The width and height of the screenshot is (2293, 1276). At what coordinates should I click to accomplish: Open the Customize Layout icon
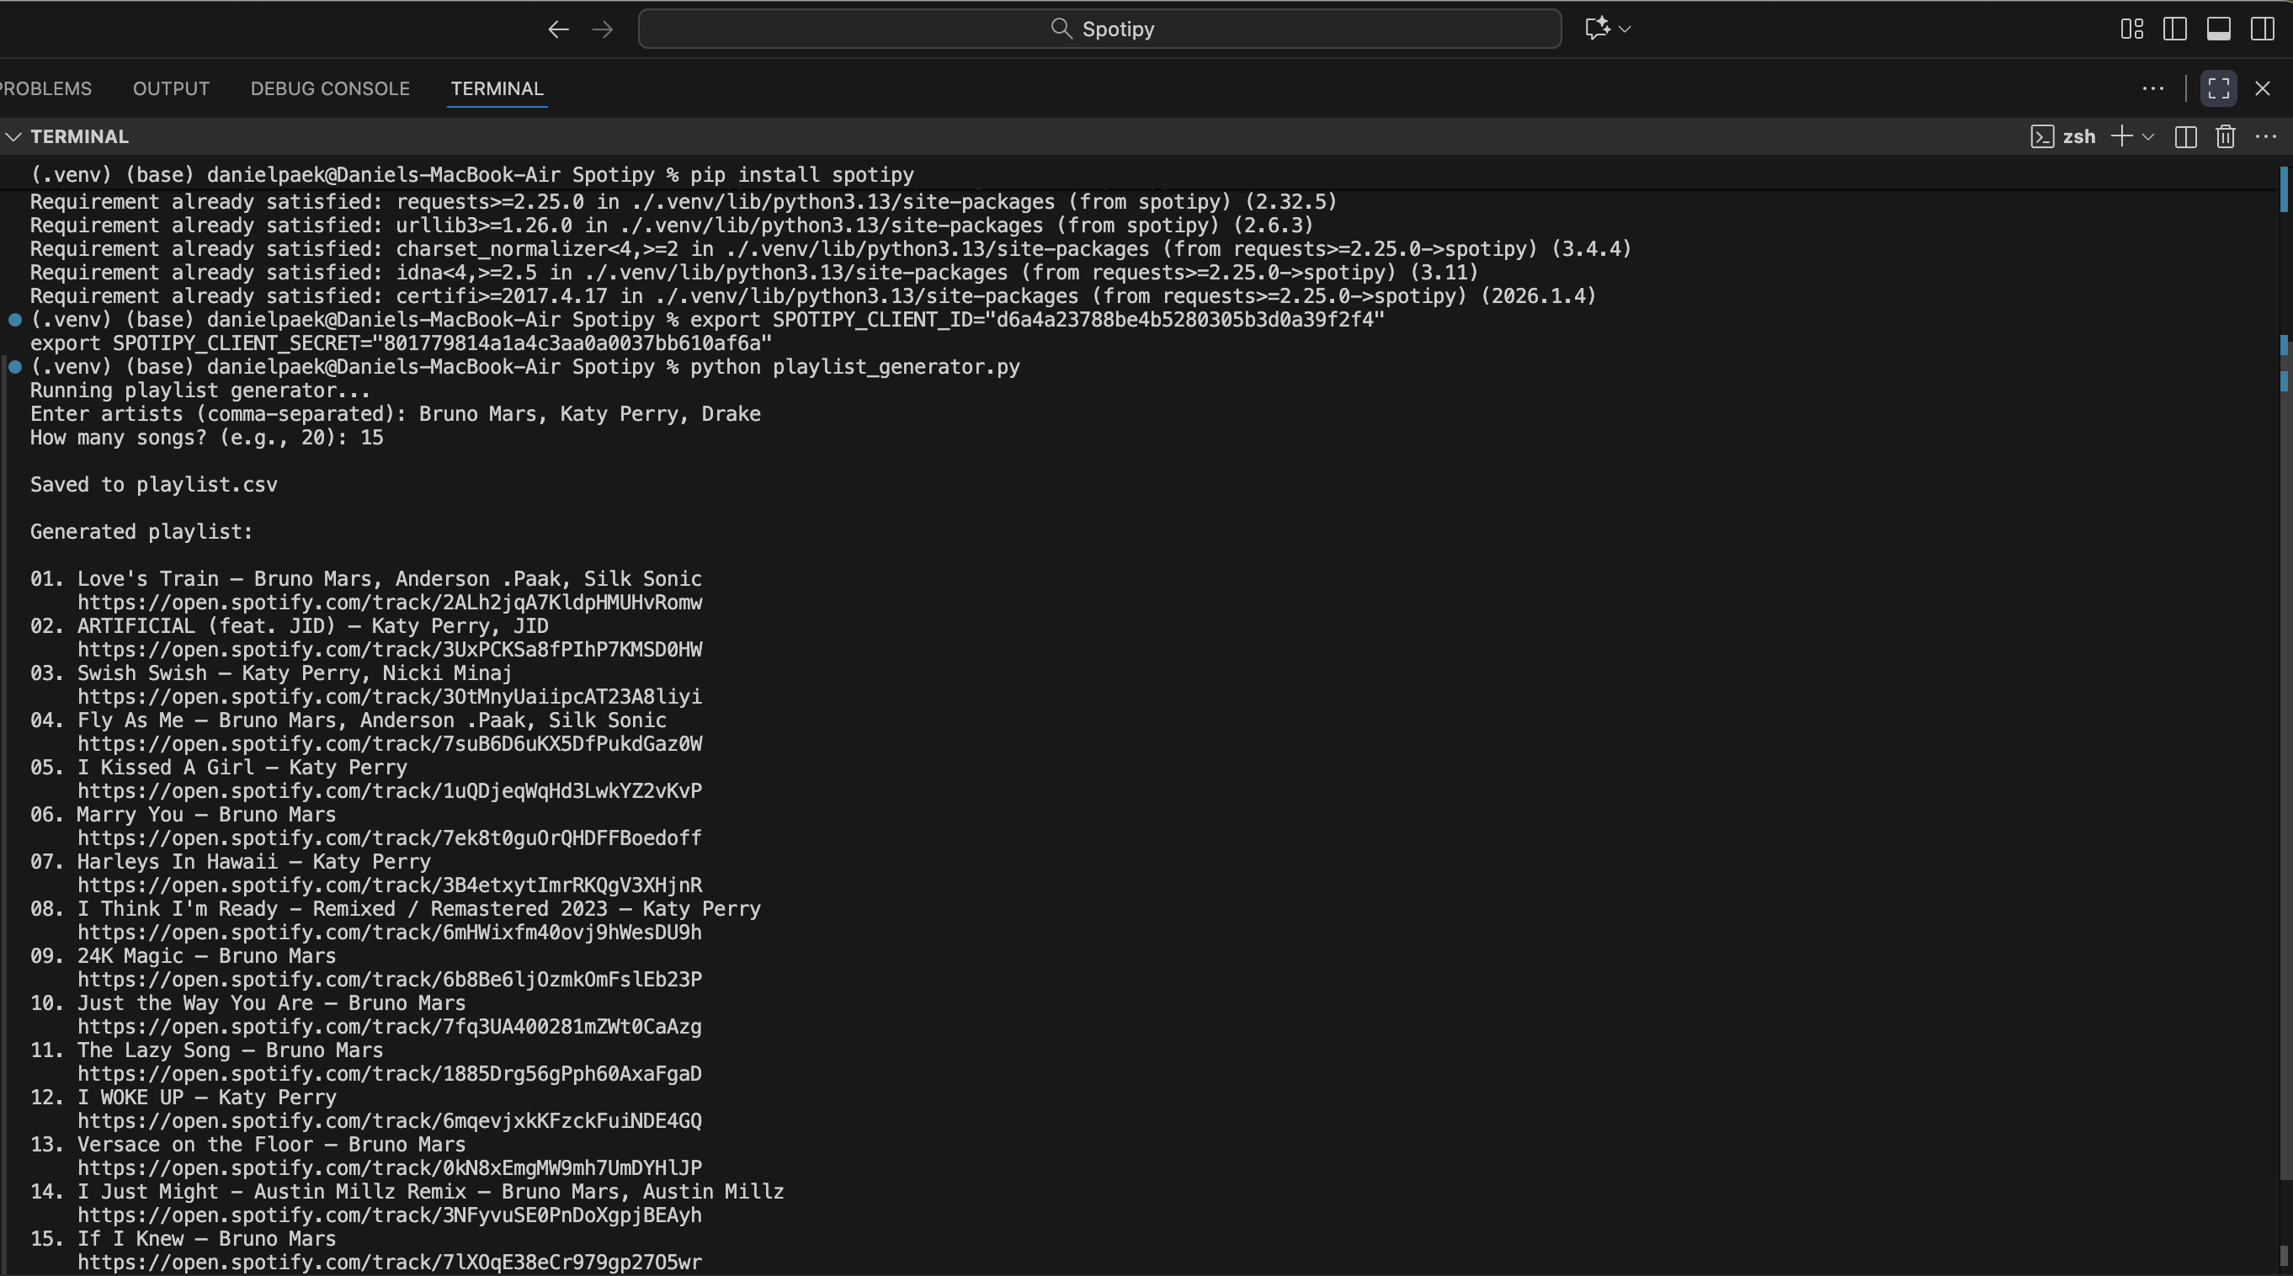[x=2132, y=29]
